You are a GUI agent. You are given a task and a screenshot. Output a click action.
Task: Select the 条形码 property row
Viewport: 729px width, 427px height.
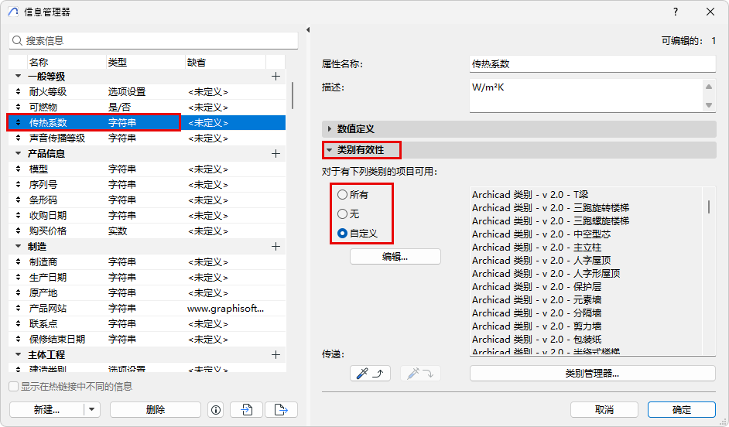147,200
